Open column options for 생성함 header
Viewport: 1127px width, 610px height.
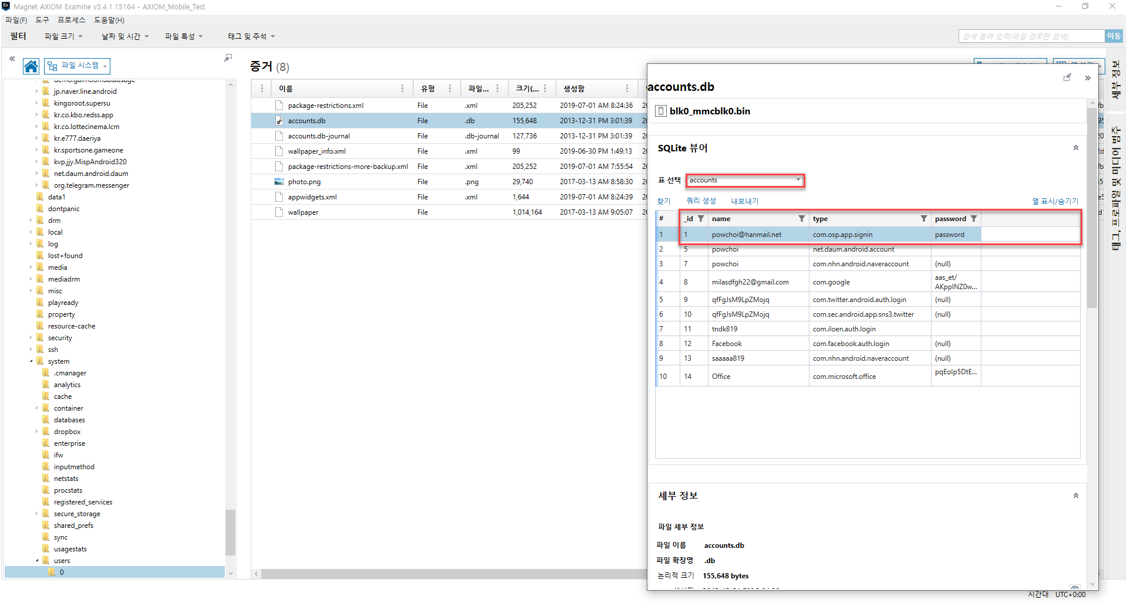coord(627,89)
